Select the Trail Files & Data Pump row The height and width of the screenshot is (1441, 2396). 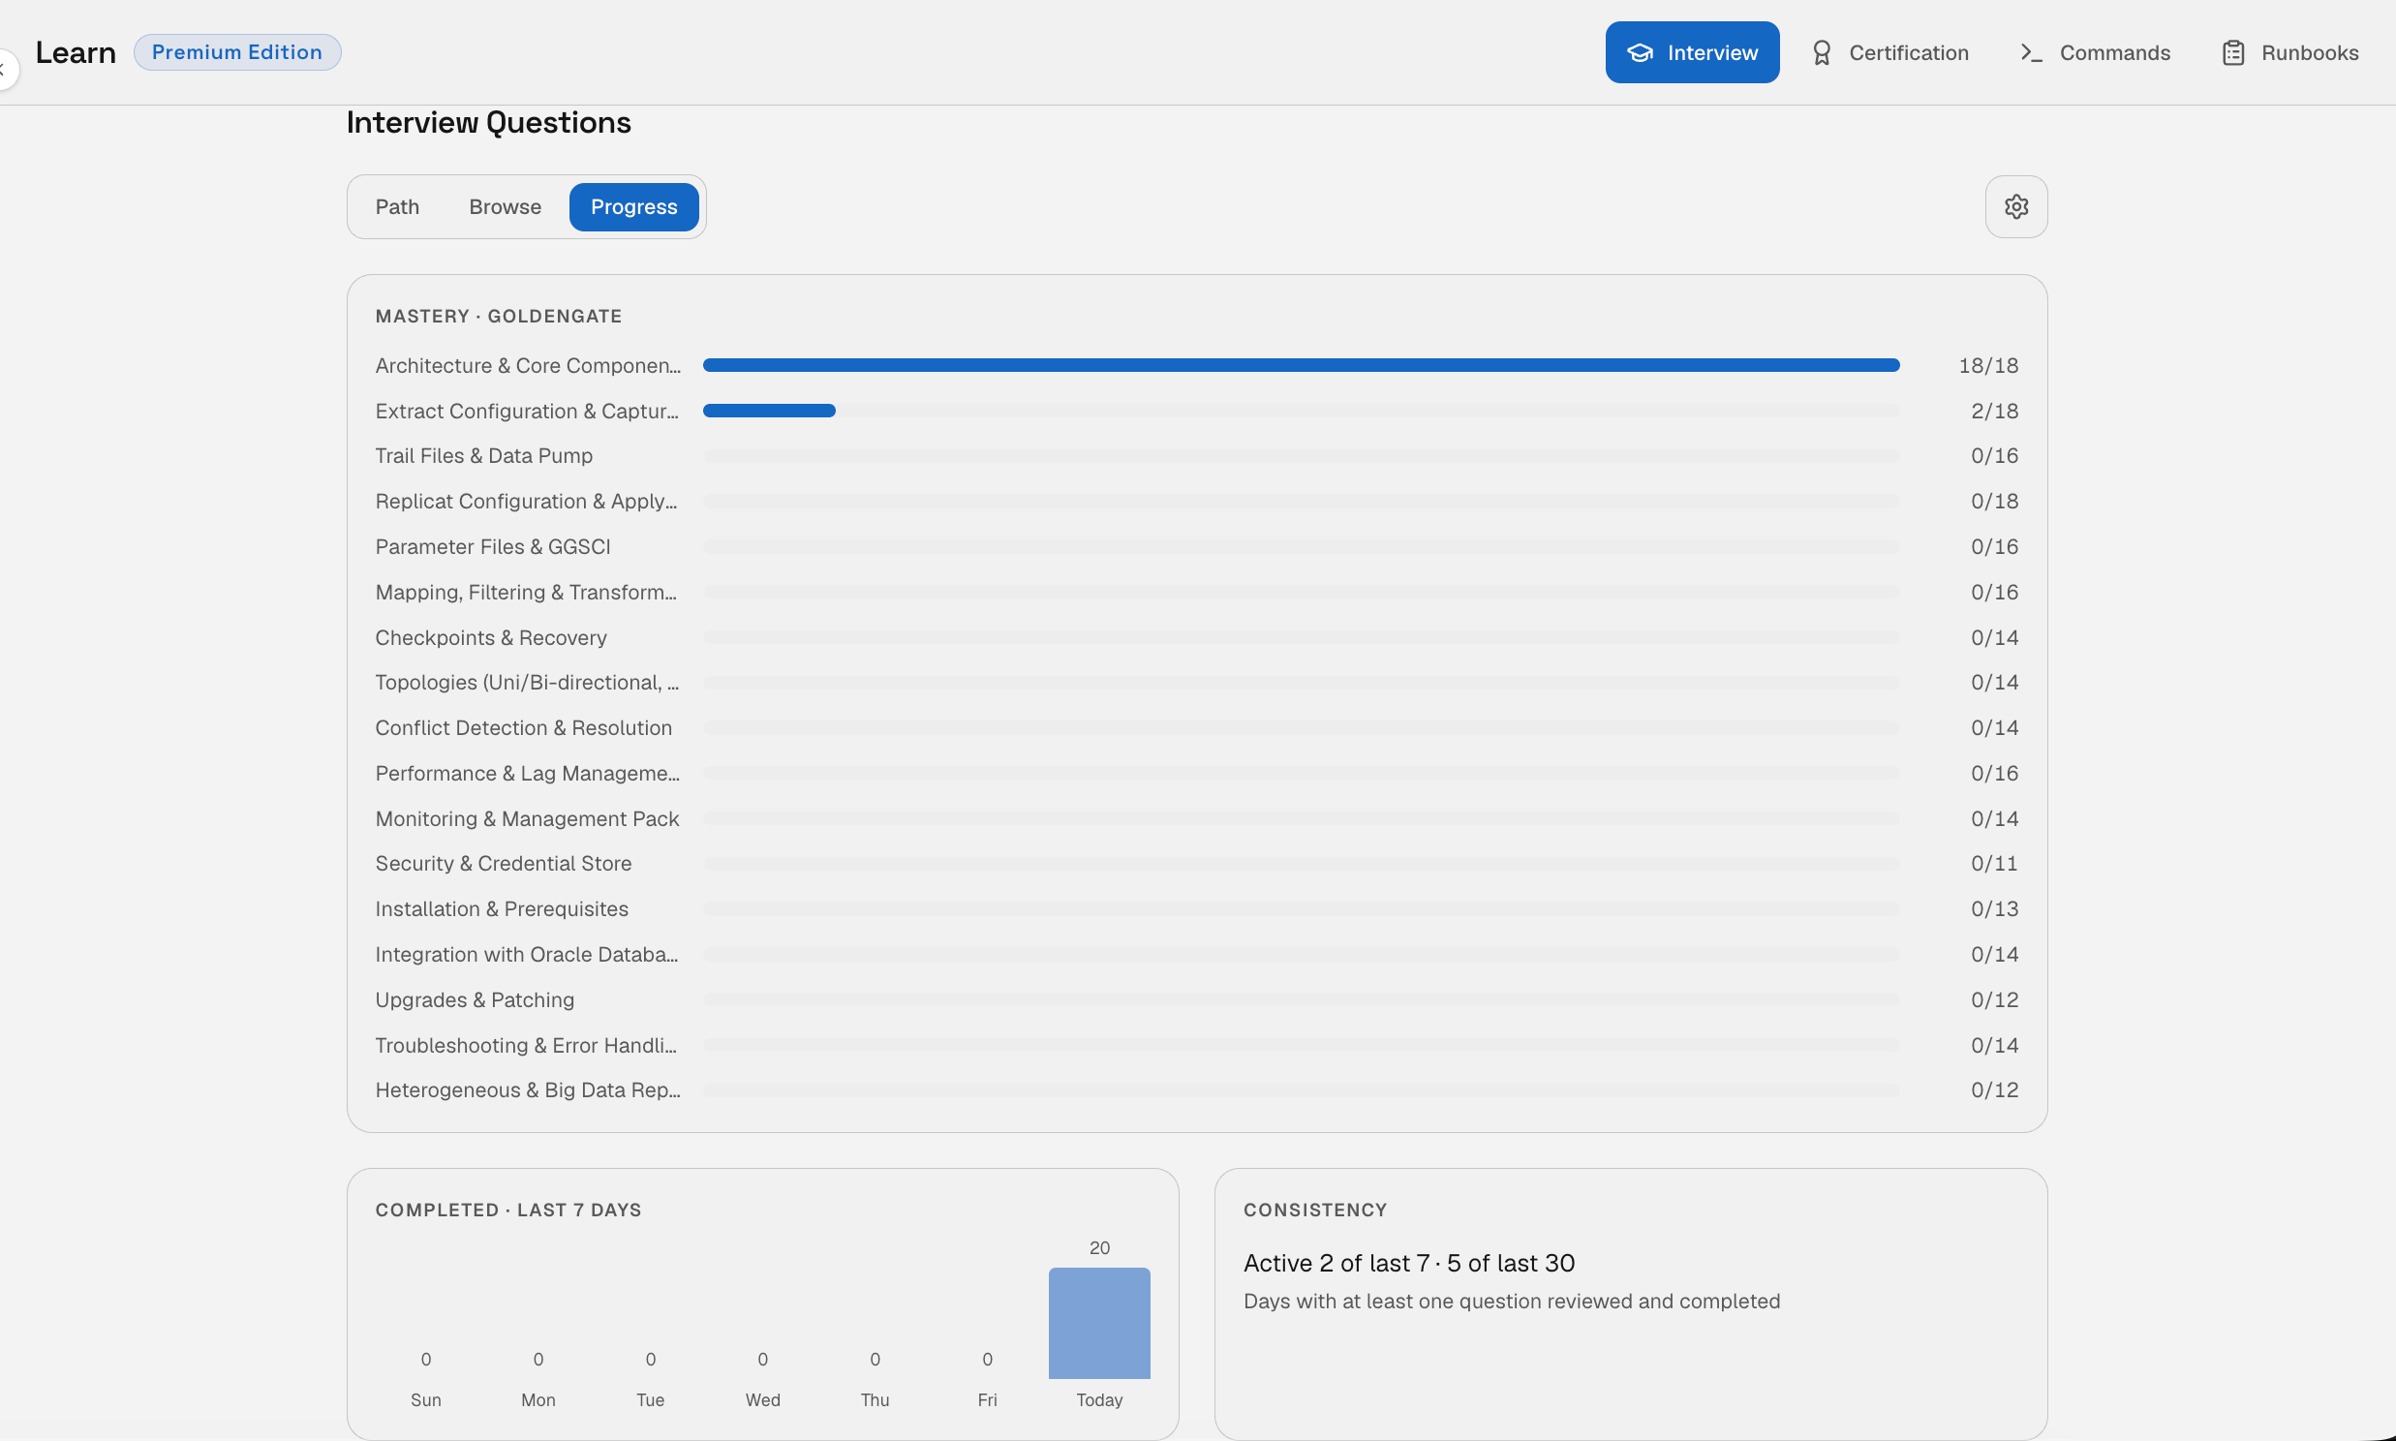(1197, 456)
